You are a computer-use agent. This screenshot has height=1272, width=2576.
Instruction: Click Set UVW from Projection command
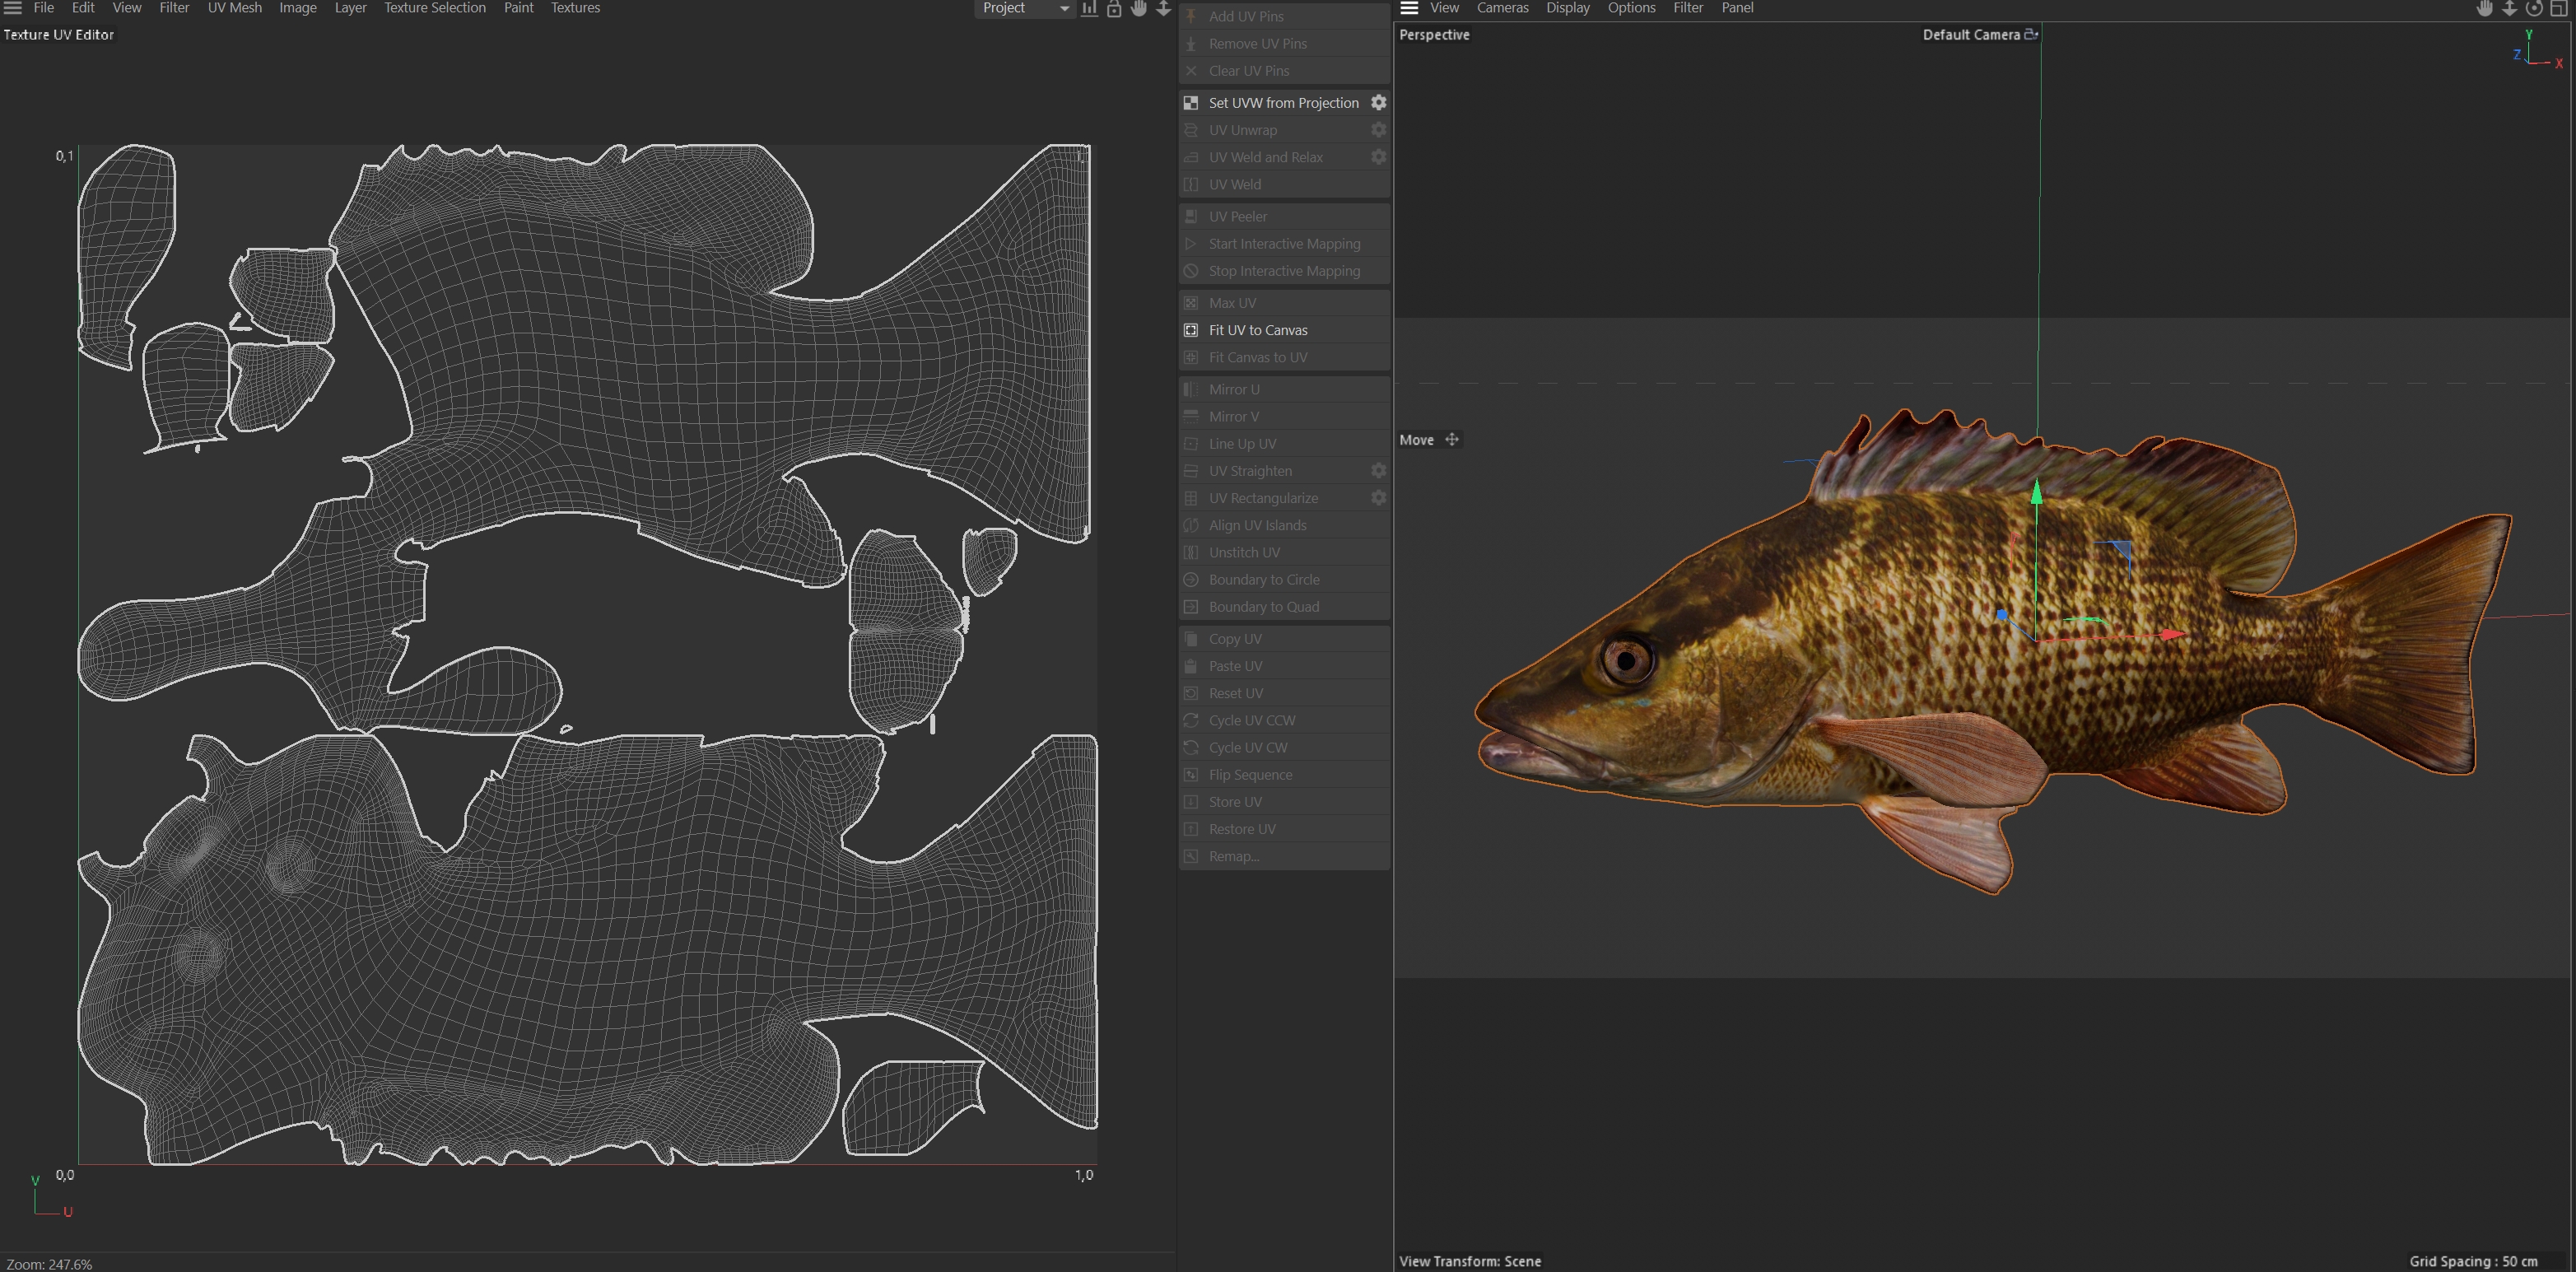pos(1283,103)
